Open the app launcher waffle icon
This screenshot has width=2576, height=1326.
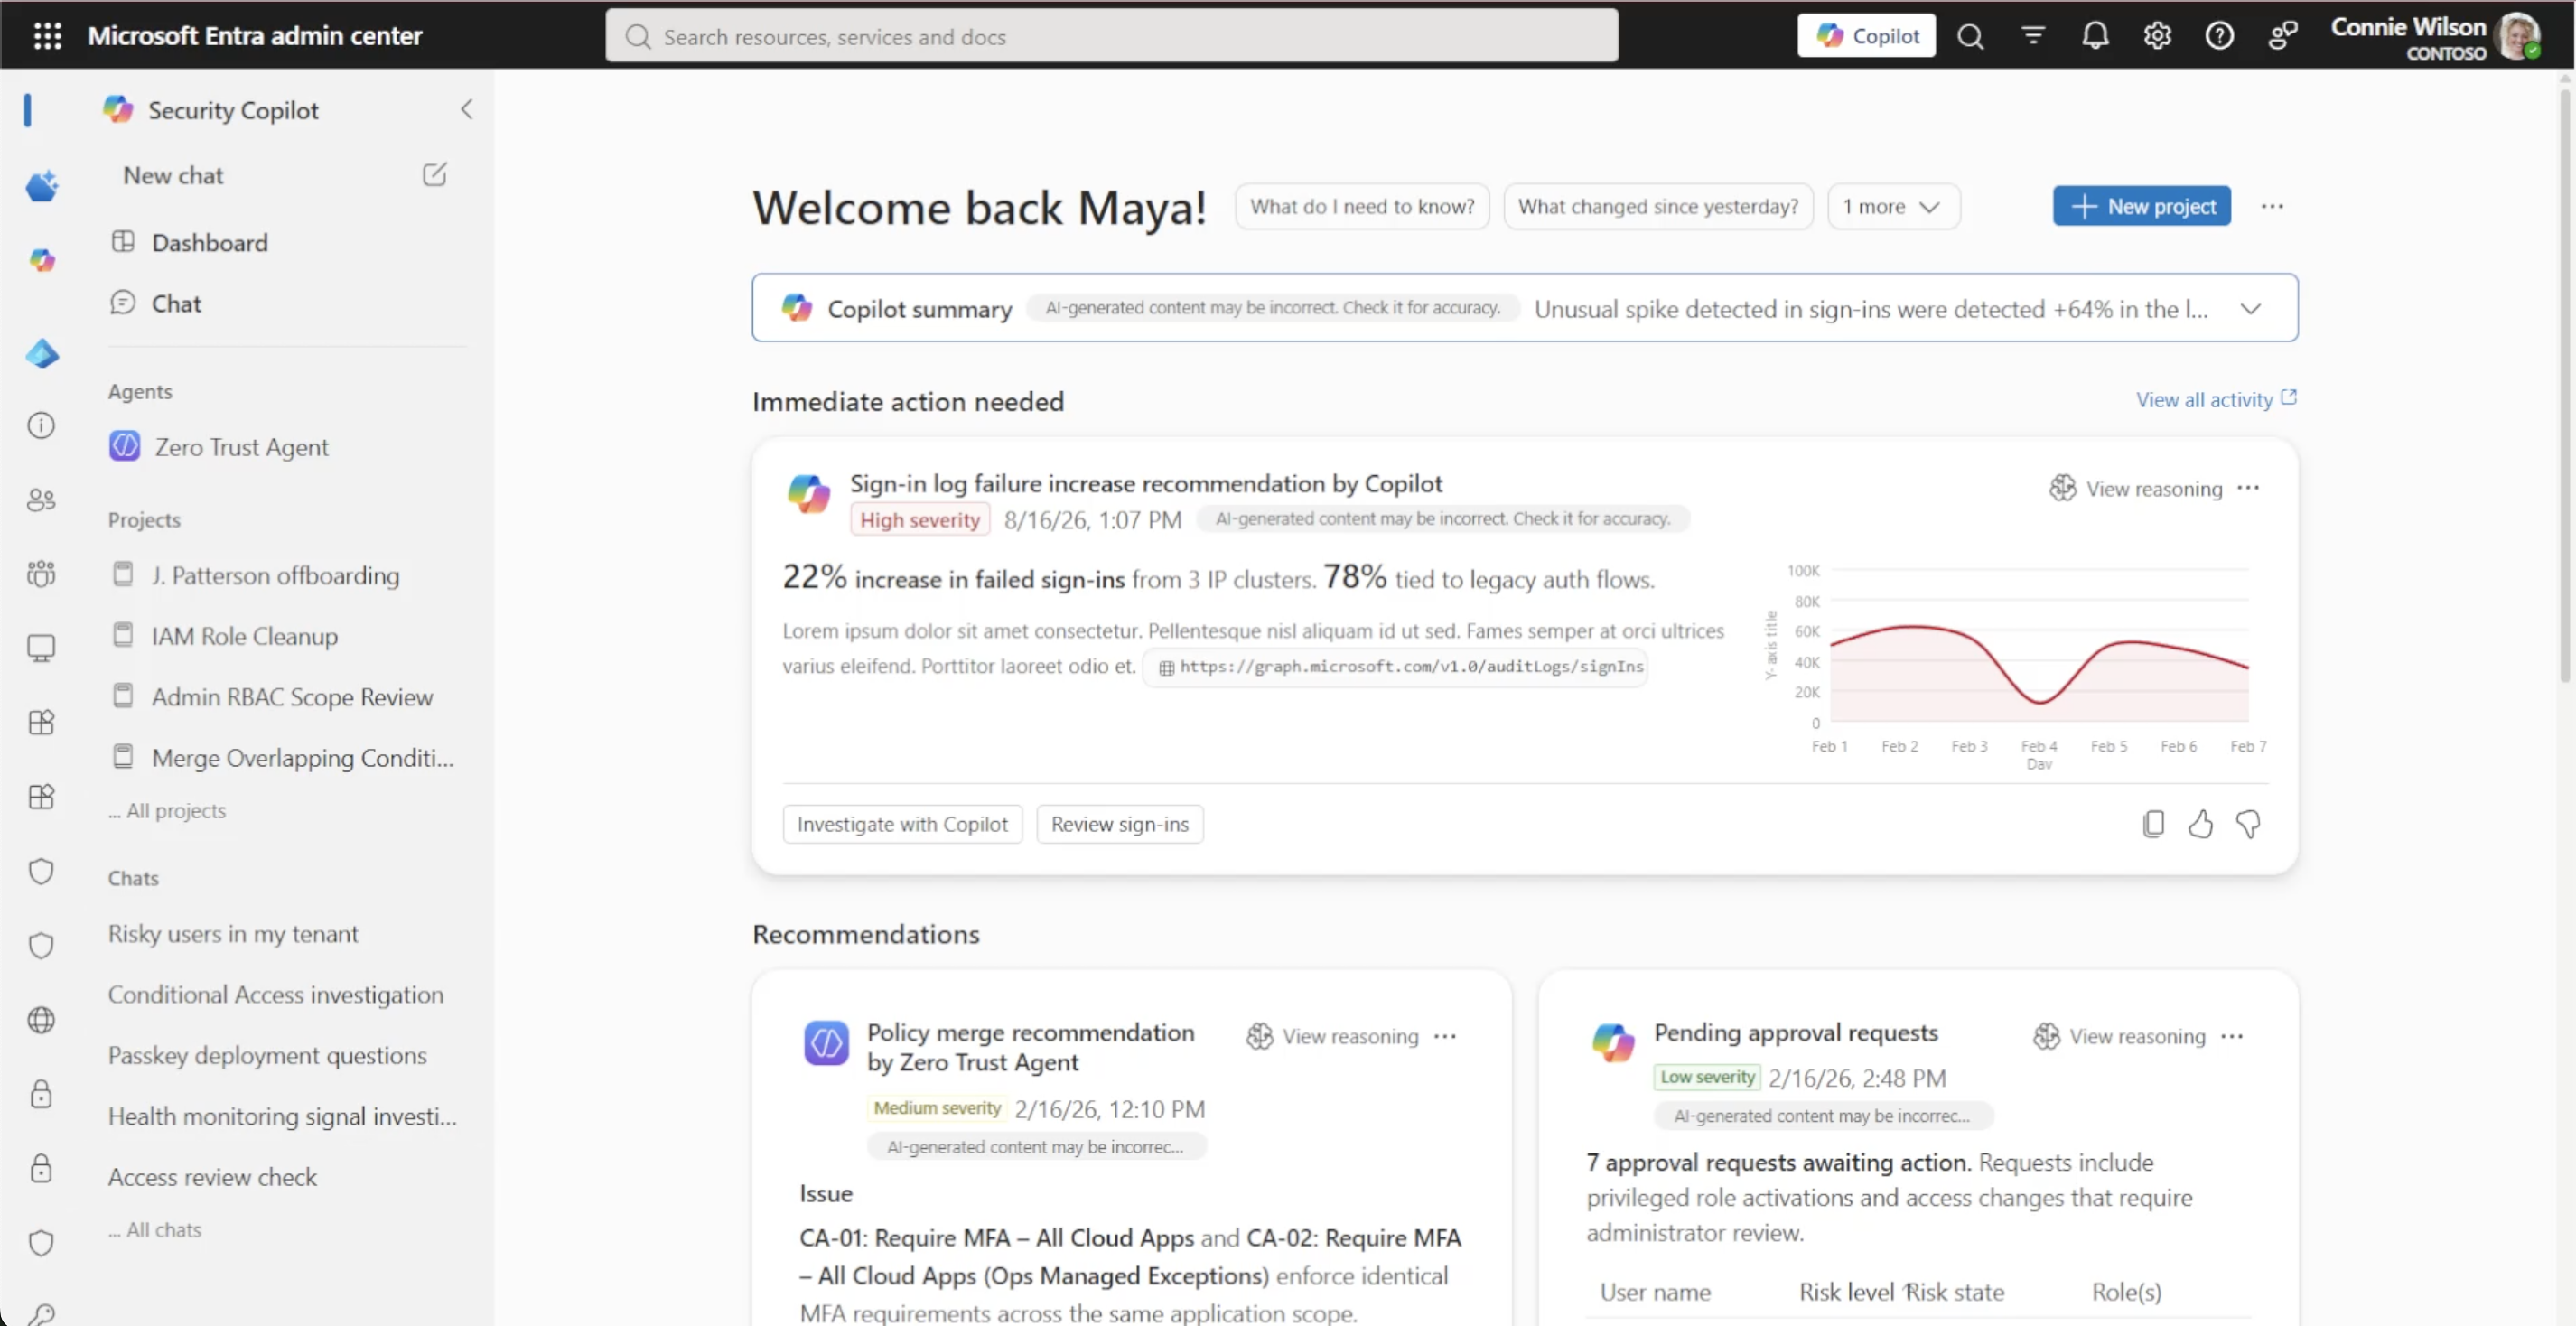coord(47,36)
